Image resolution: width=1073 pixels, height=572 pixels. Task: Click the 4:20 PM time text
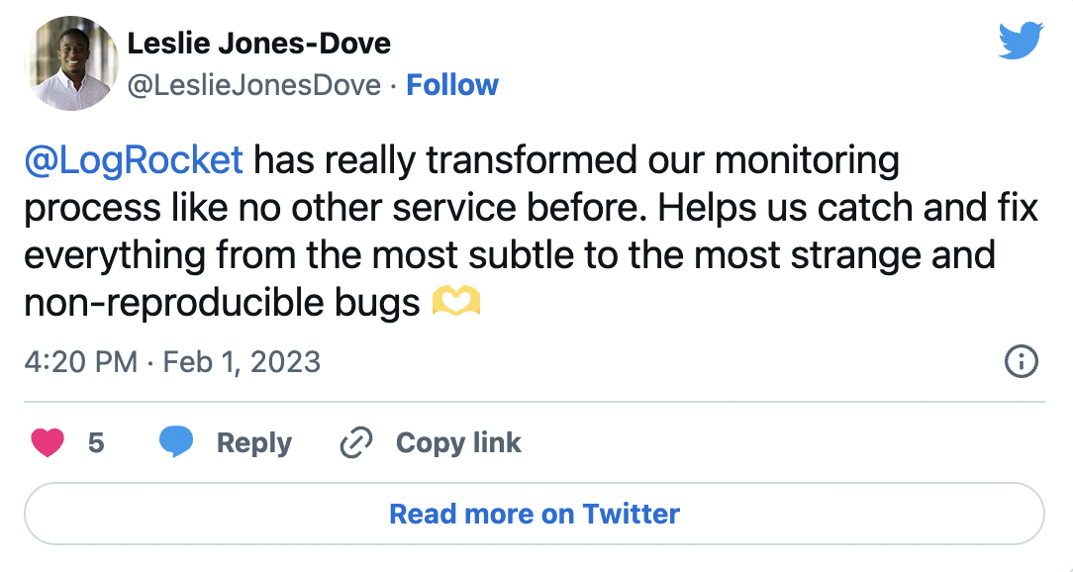[80, 361]
